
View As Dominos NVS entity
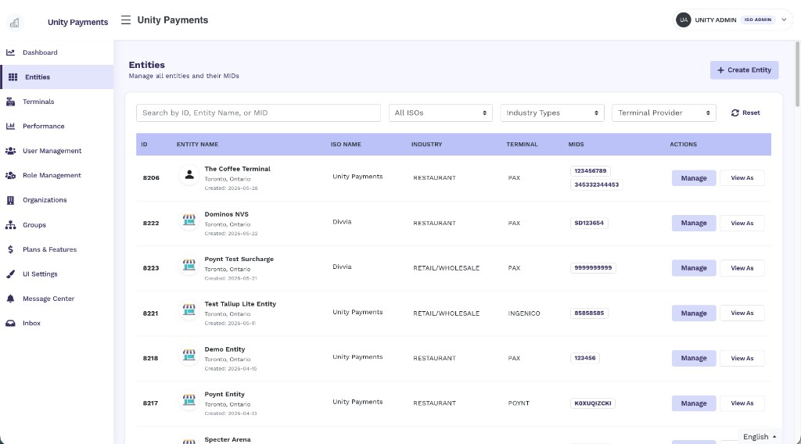(742, 223)
